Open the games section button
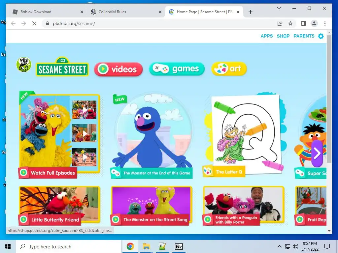This screenshot has height=253, width=338. [177, 69]
